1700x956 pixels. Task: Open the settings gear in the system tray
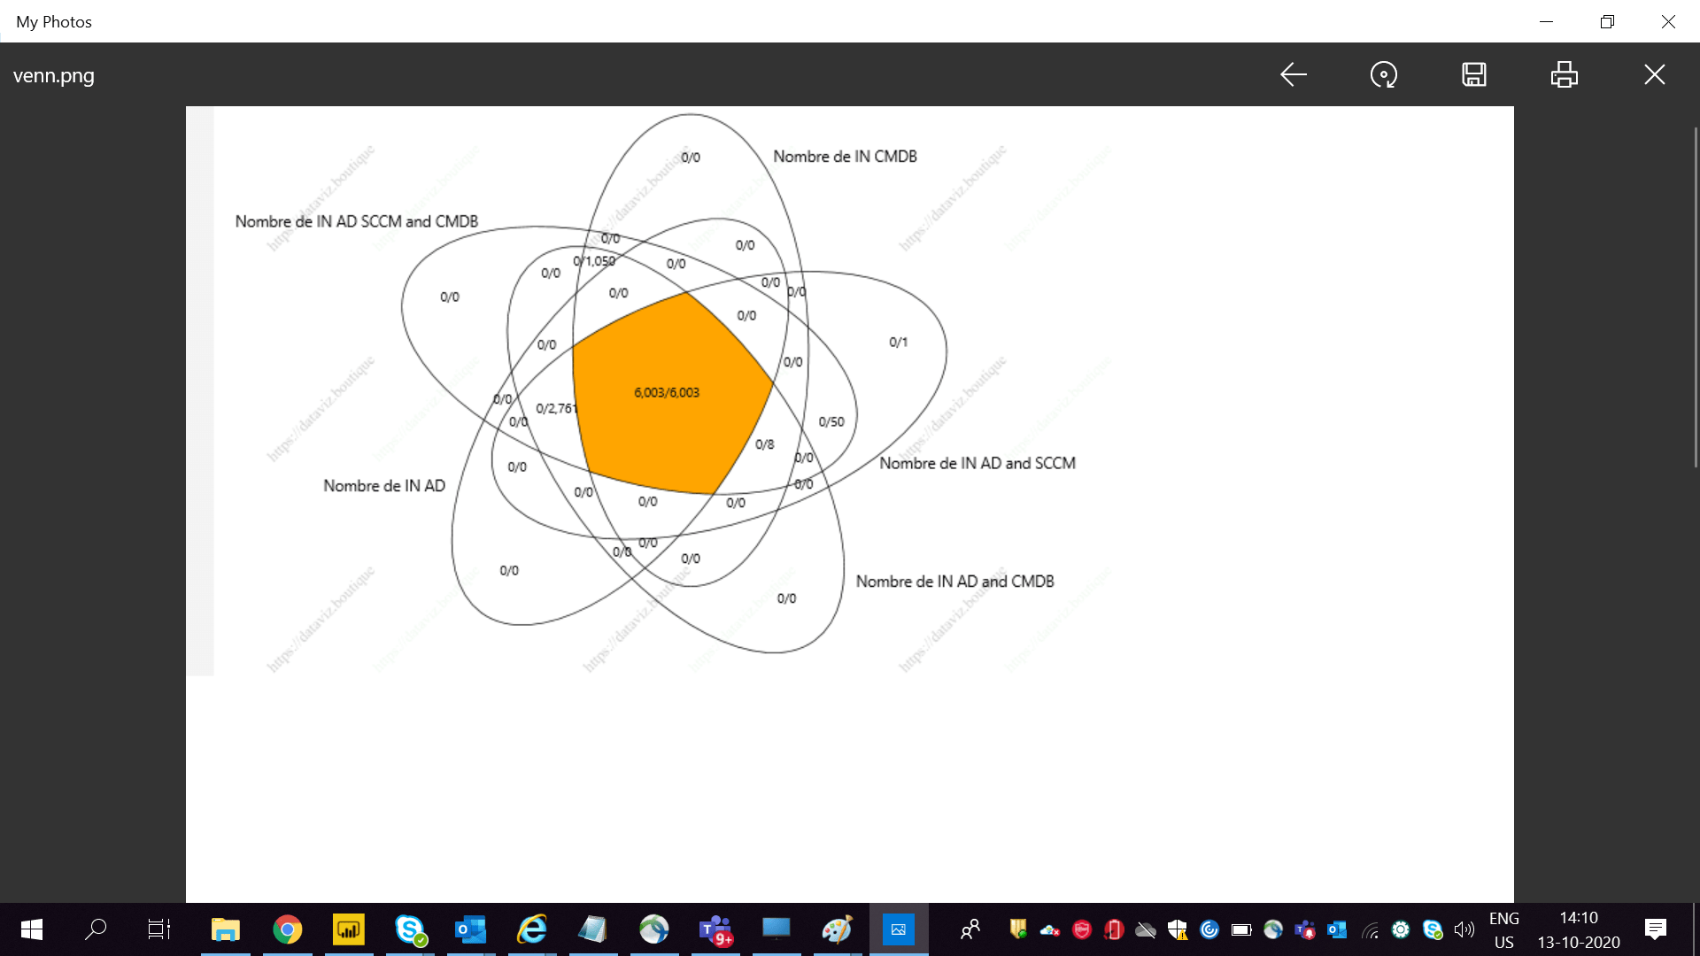tap(1401, 929)
